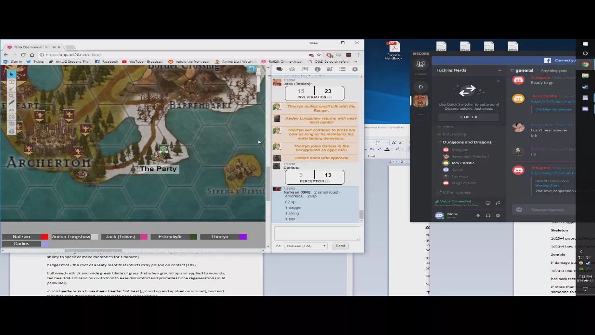595x335 pixels.
Task: Bookmark page with the star icon
Action: tap(319, 55)
